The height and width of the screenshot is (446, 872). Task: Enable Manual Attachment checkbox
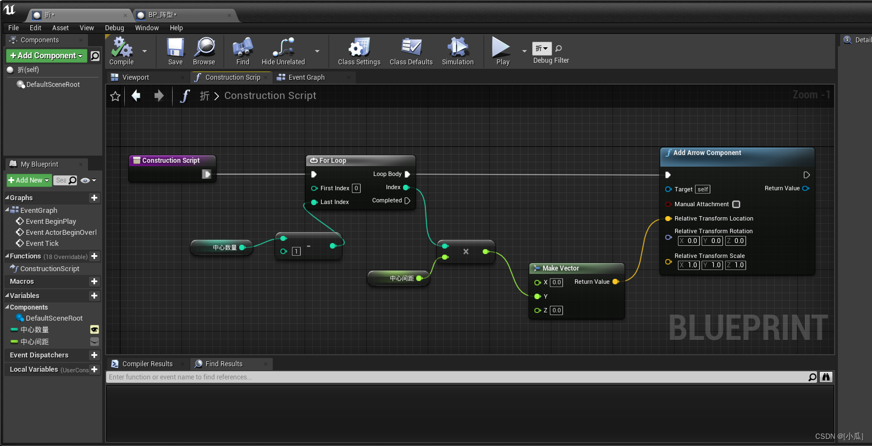point(736,204)
